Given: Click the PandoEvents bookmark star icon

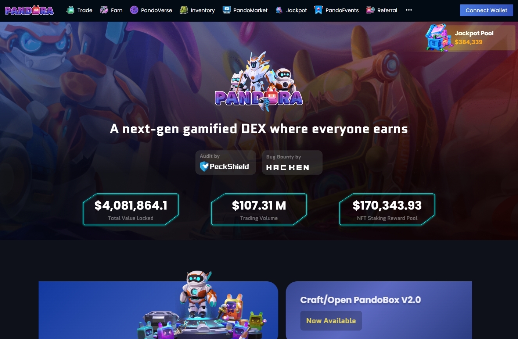Looking at the screenshot, I should pos(319,10).
